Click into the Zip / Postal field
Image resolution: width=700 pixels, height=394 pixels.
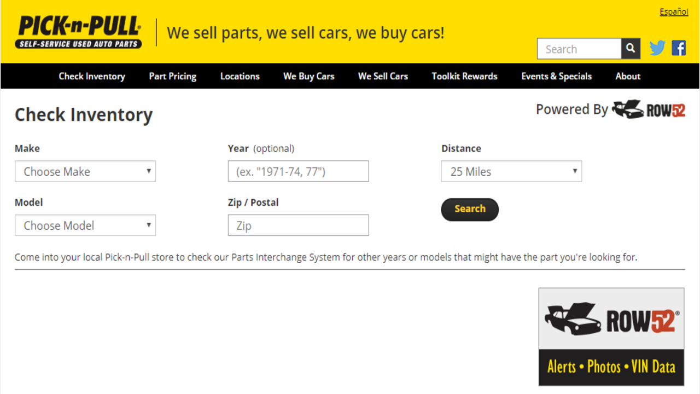[x=298, y=225]
